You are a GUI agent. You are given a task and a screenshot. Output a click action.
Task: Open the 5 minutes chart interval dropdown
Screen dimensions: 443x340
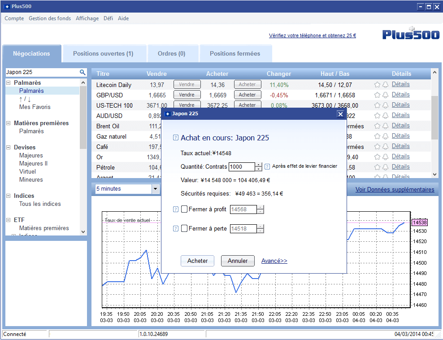(x=156, y=189)
